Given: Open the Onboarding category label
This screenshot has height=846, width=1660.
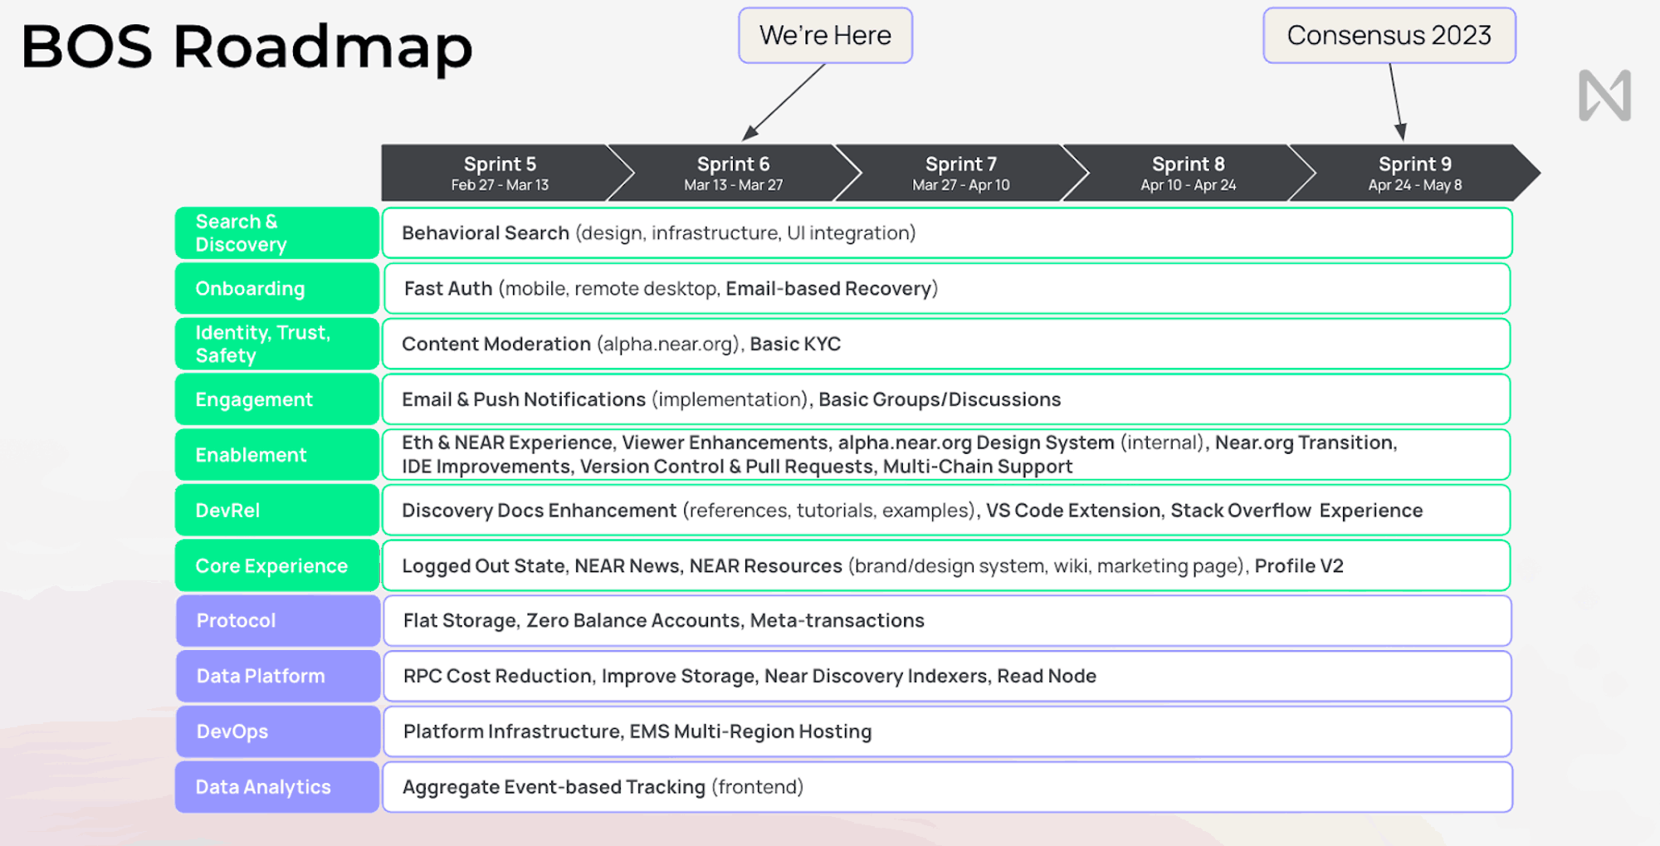Looking at the screenshot, I should (276, 289).
